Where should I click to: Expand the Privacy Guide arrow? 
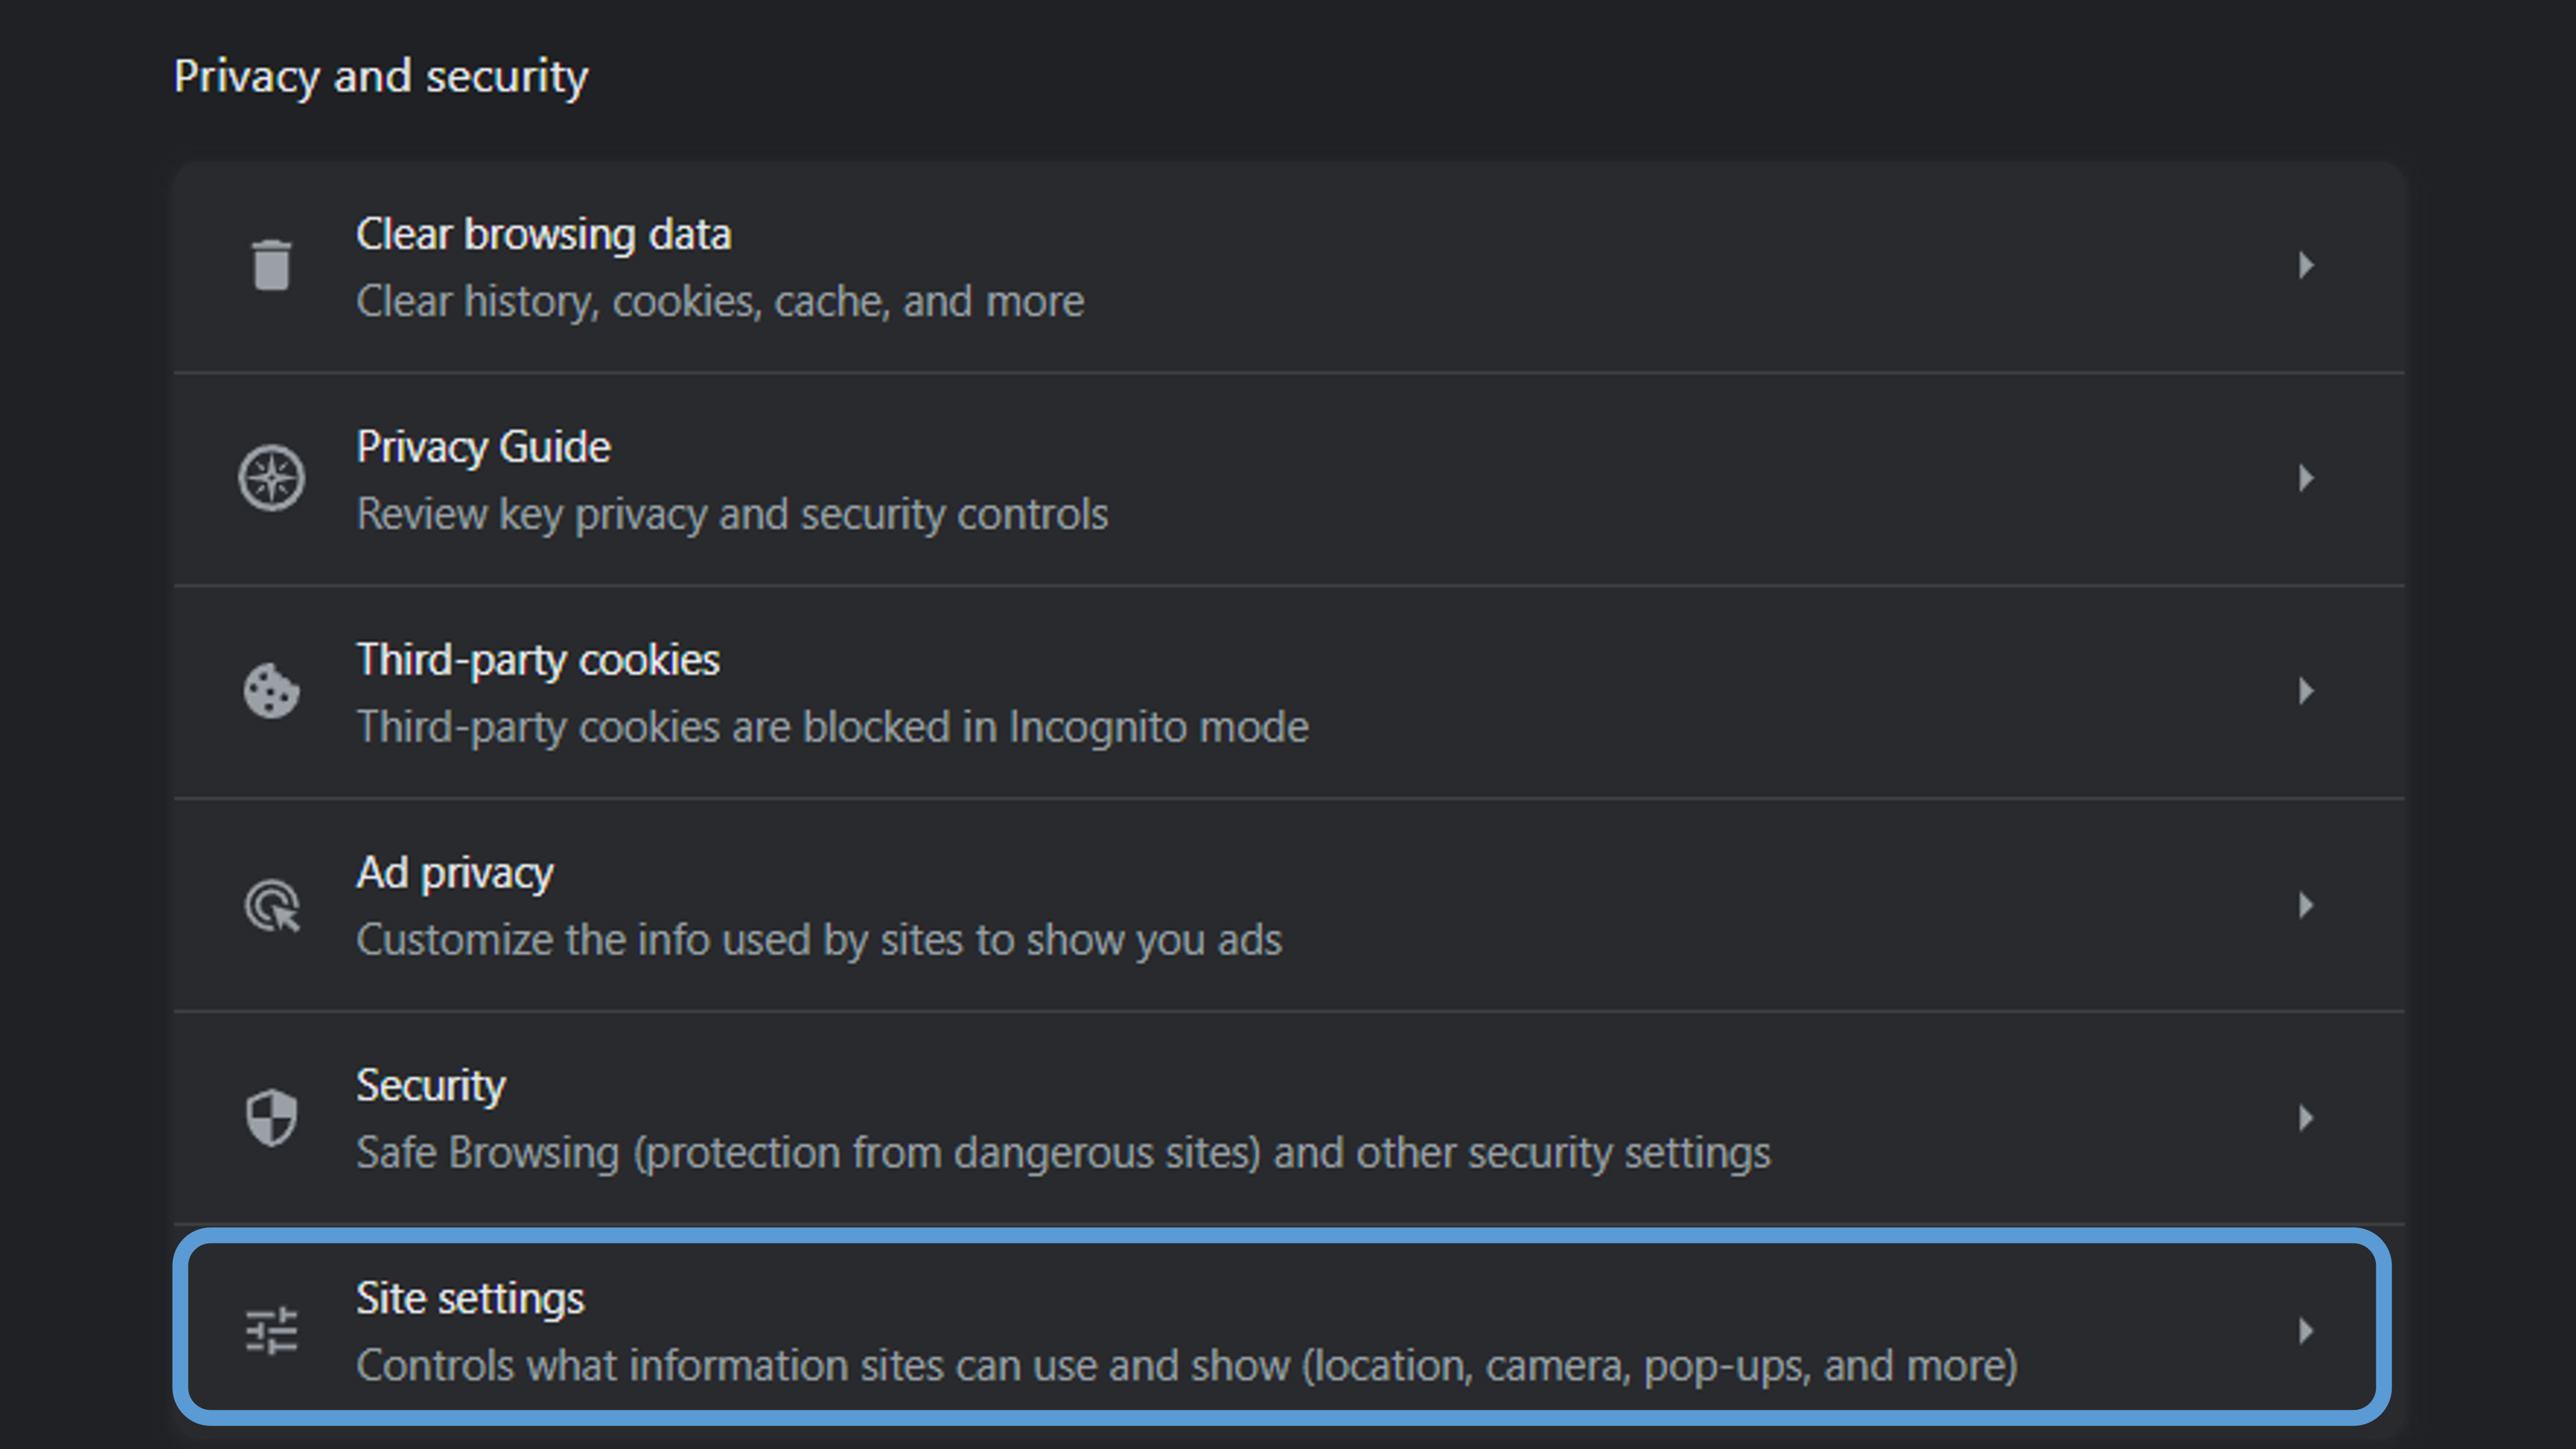click(2306, 478)
